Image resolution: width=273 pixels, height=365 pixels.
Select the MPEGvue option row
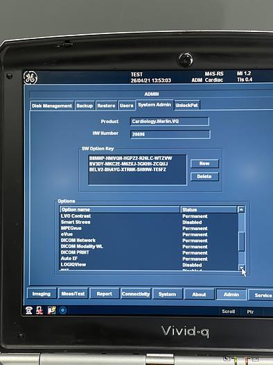tap(148, 228)
